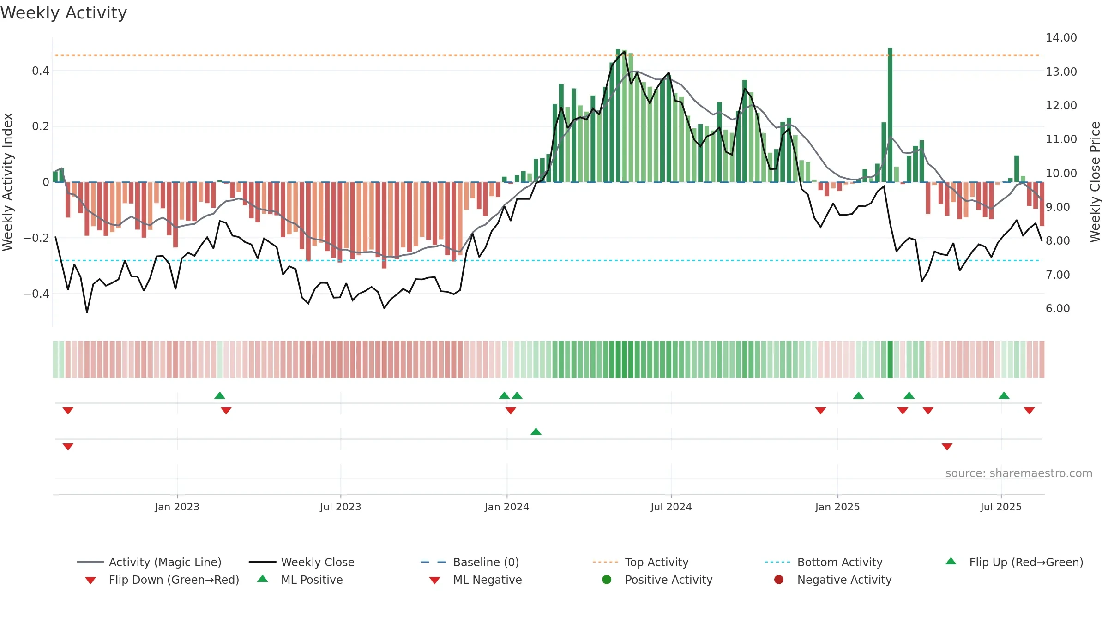
Task: Toggle Flip Up (Red→Green) legend entry
Action: click(1014, 562)
